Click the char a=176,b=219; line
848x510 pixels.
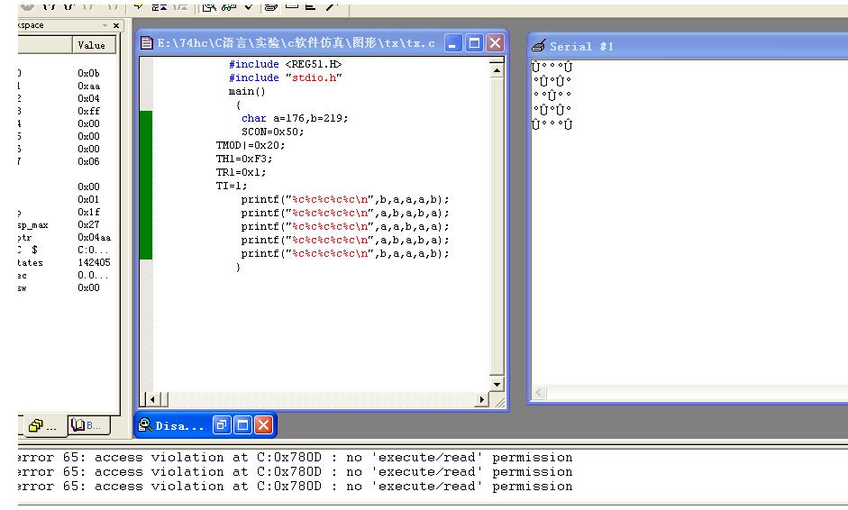(295, 118)
